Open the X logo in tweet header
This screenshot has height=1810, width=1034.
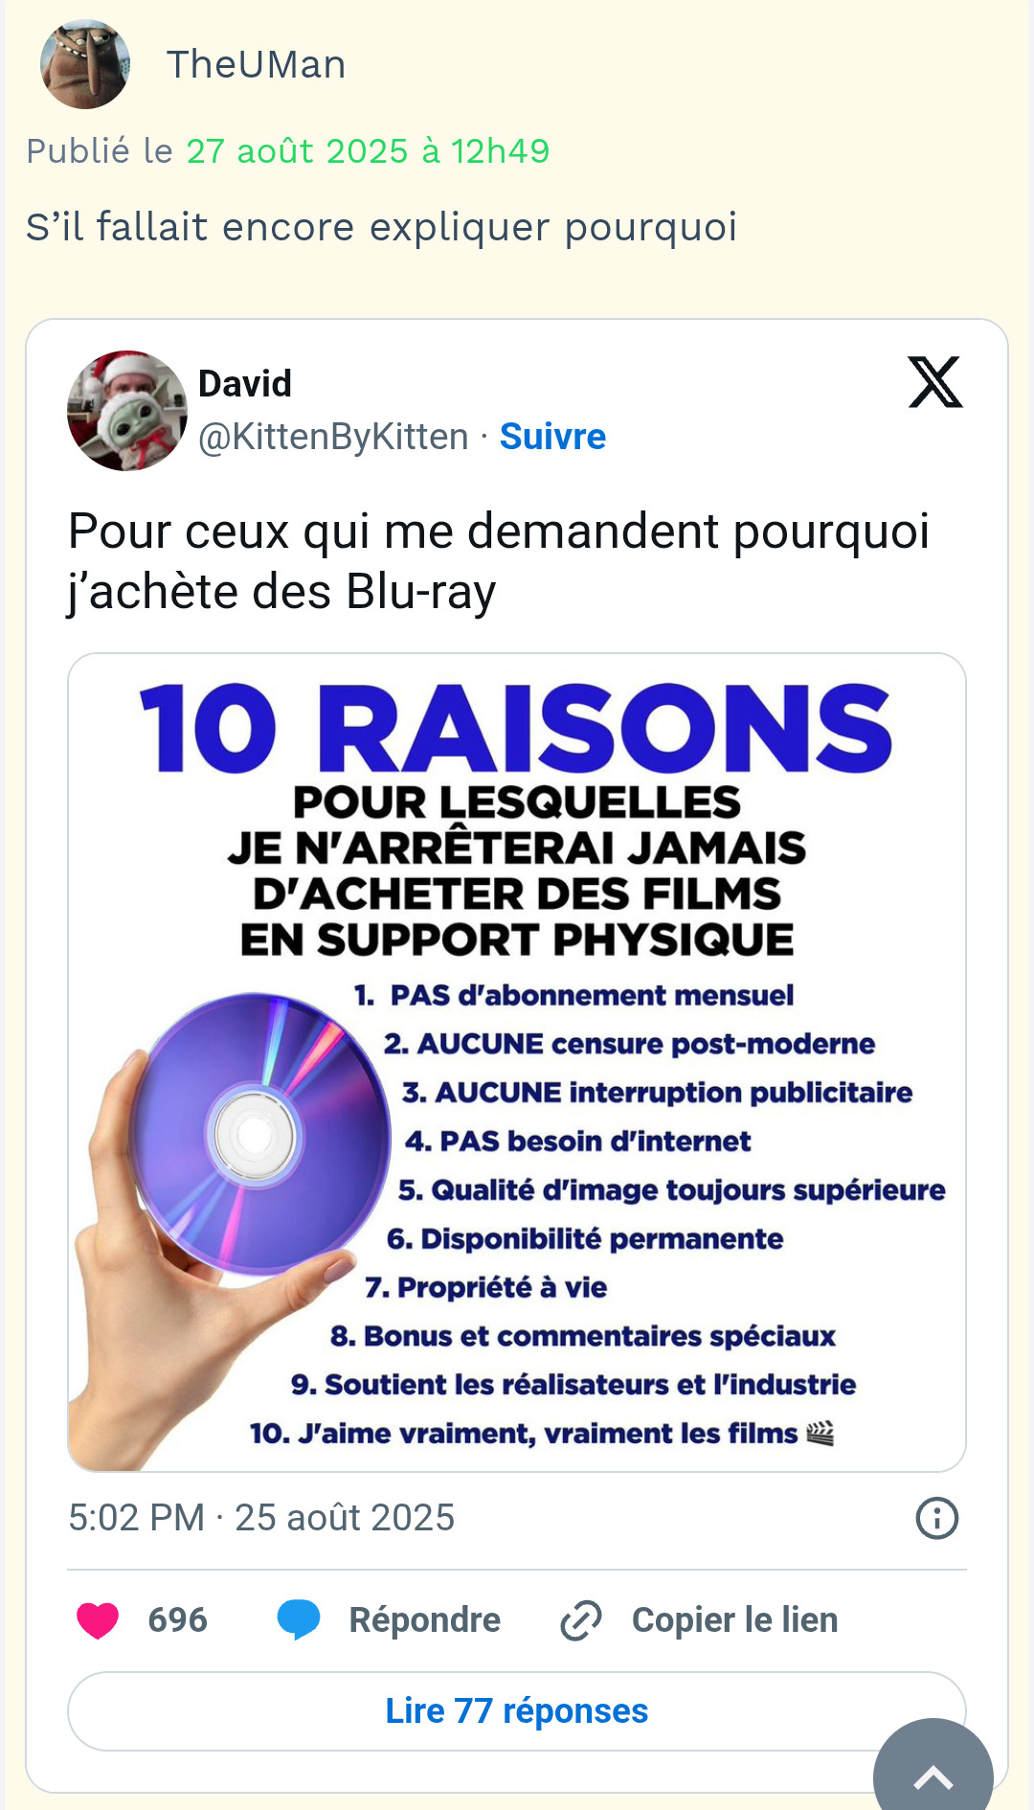(x=935, y=382)
